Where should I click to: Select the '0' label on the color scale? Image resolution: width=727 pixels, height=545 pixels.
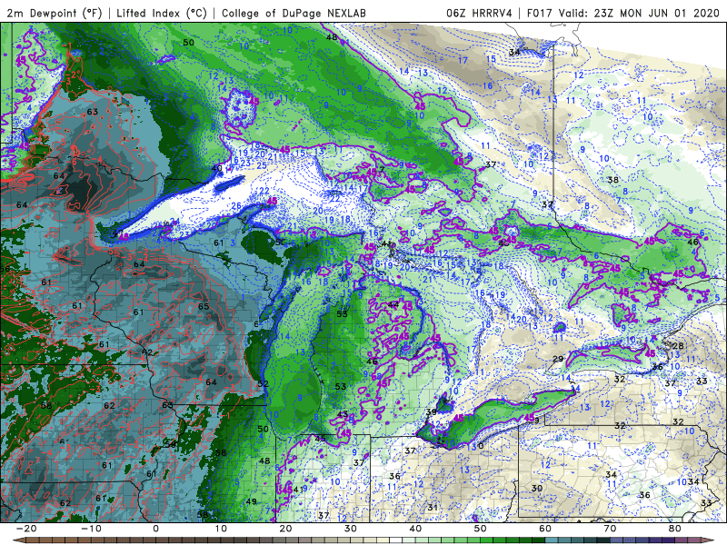(x=155, y=529)
